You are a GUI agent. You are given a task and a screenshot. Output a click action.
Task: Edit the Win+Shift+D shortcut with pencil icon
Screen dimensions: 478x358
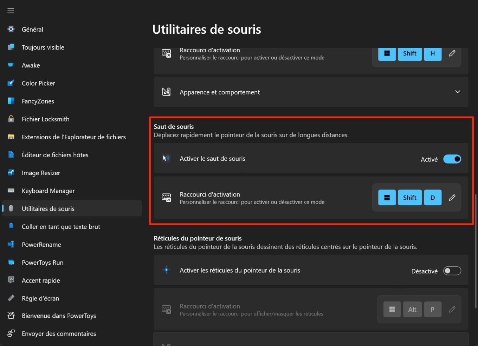[452, 198]
